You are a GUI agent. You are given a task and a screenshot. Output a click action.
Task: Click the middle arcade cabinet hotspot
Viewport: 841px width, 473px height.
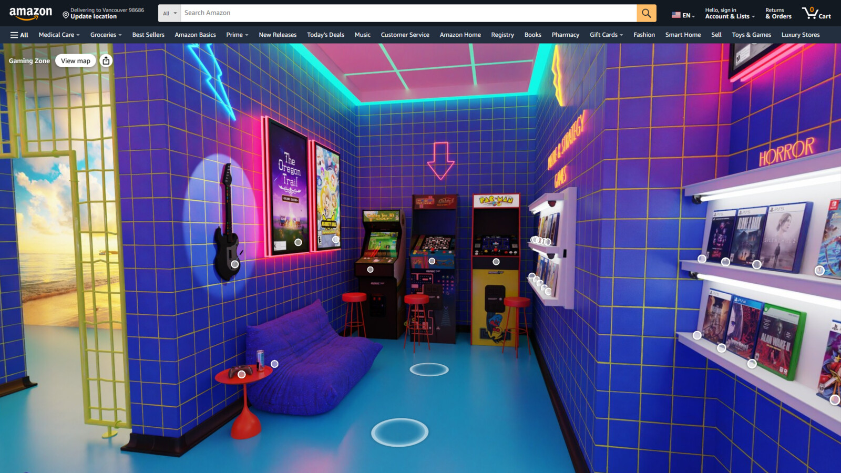point(432,261)
